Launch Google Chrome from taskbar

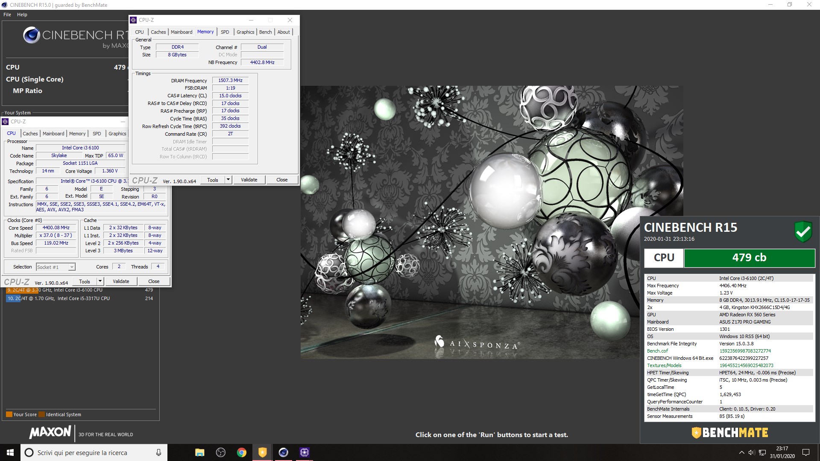click(242, 452)
